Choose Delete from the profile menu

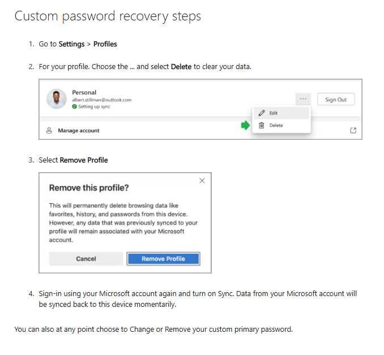[x=275, y=125]
